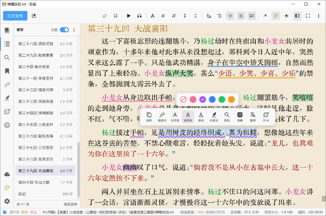
Task: Go to chapter 第三十回 离合无常
Action: [x=45, y=67]
